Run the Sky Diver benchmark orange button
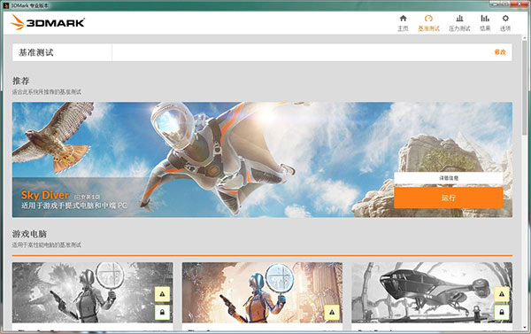 (449, 198)
